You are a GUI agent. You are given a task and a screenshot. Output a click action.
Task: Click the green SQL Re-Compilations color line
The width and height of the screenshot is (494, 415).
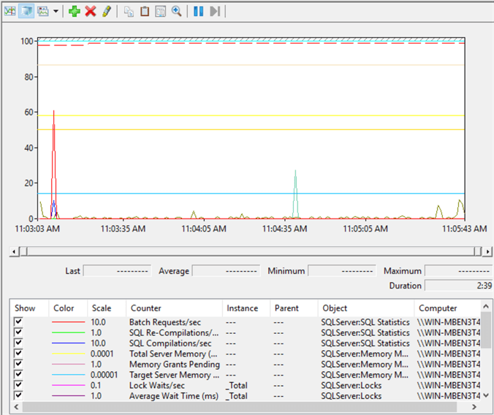click(69, 332)
